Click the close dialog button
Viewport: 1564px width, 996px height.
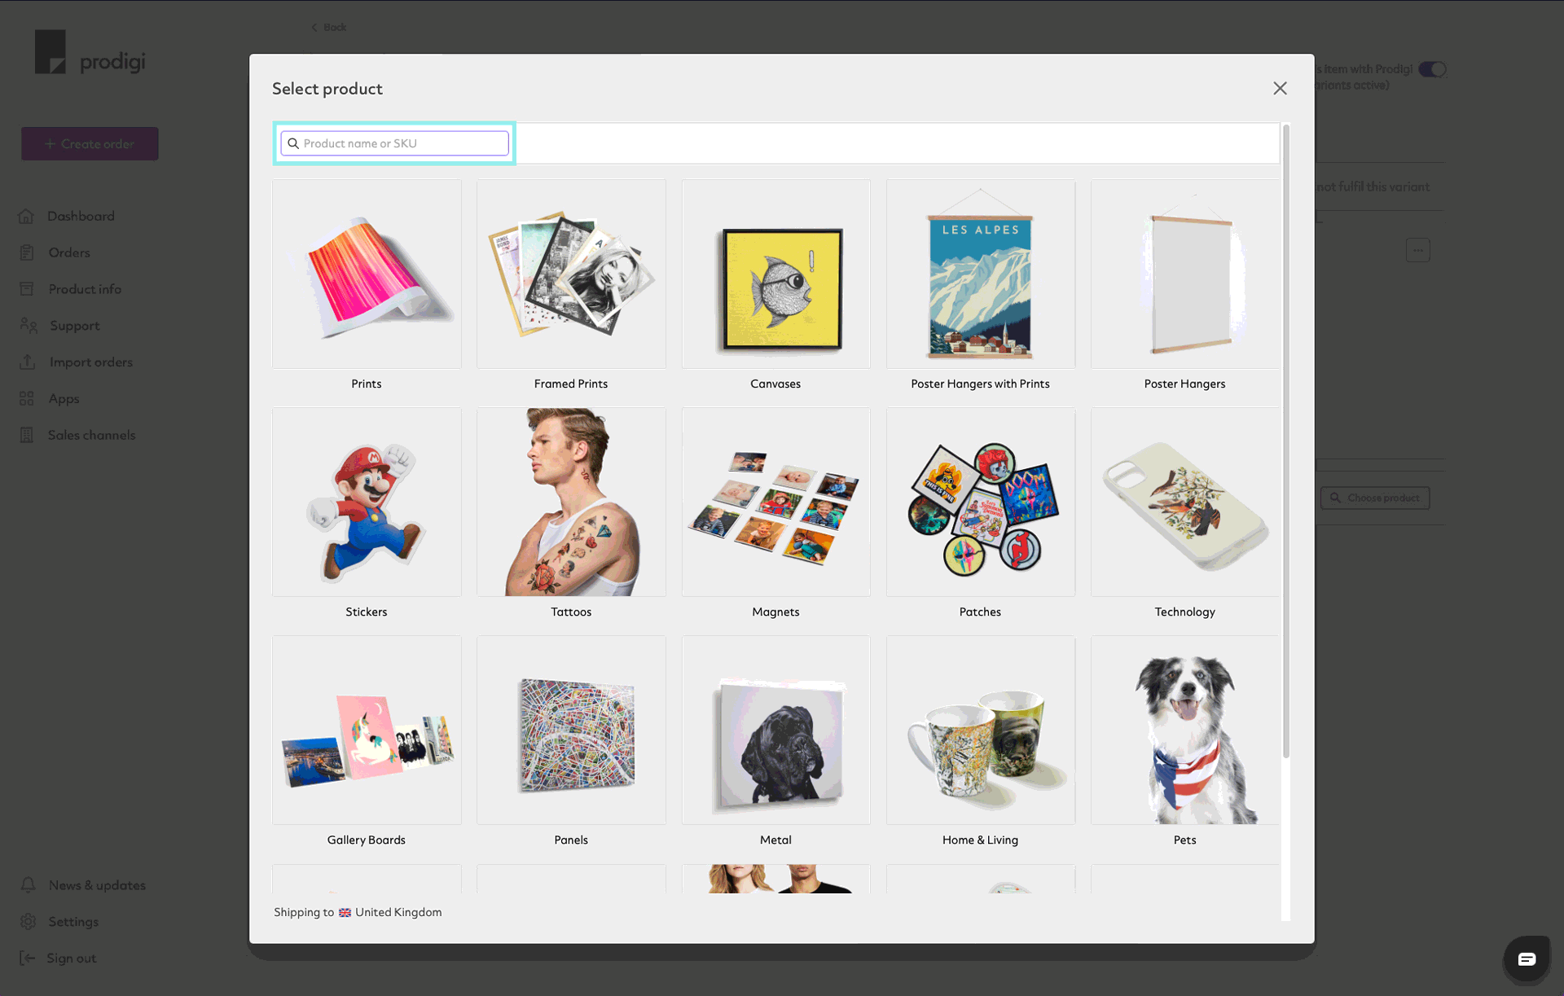click(1279, 88)
